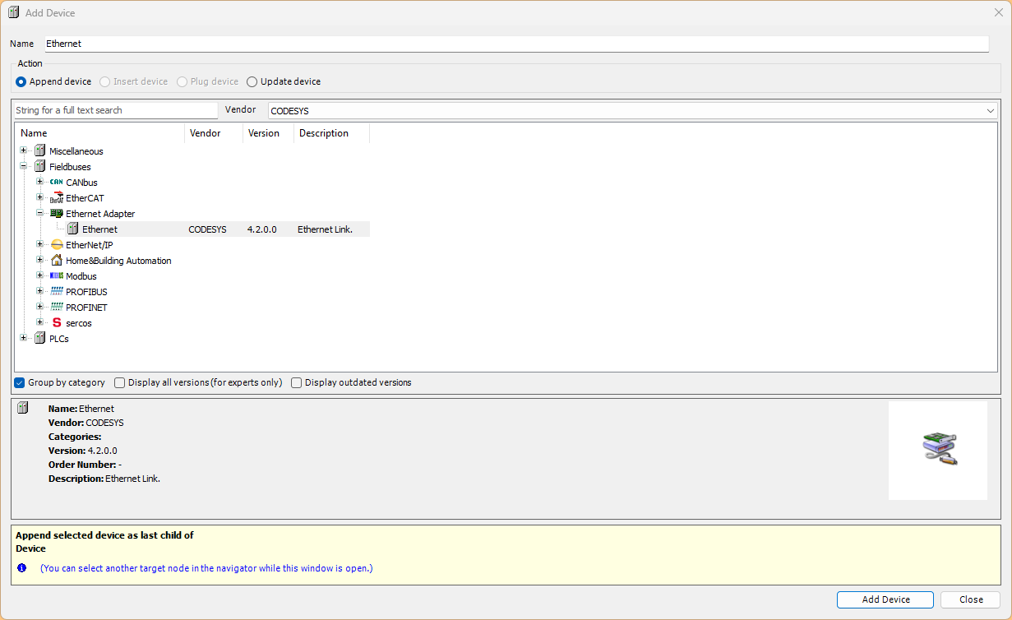Click the Home&Building Automation house icon
Image resolution: width=1012 pixels, height=620 pixels.
click(x=56, y=261)
